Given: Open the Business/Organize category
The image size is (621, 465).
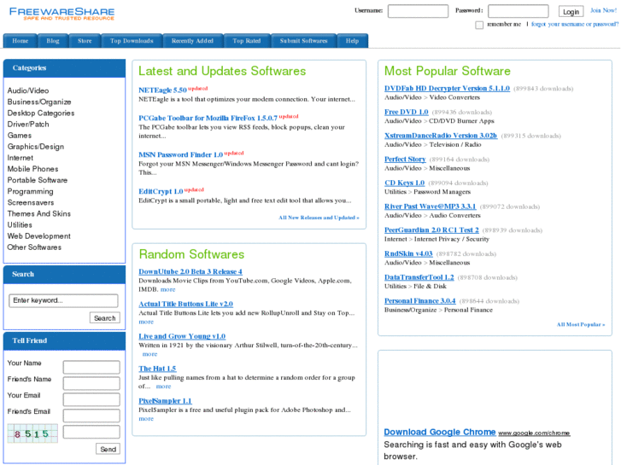Looking at the screenshot, I should (x=39, y=102).
